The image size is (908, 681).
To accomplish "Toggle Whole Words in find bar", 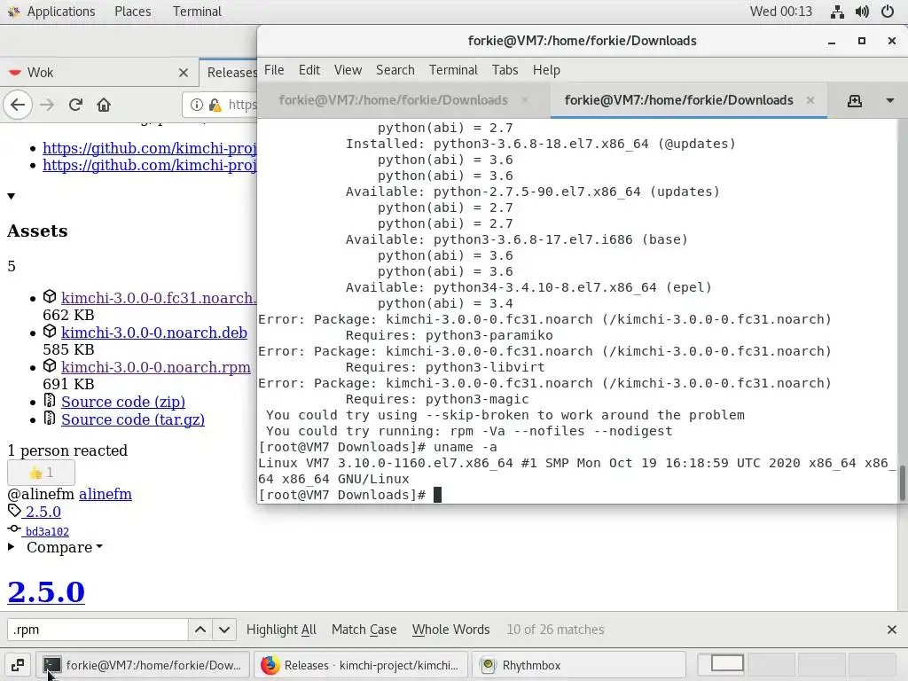I will [451, 630].
